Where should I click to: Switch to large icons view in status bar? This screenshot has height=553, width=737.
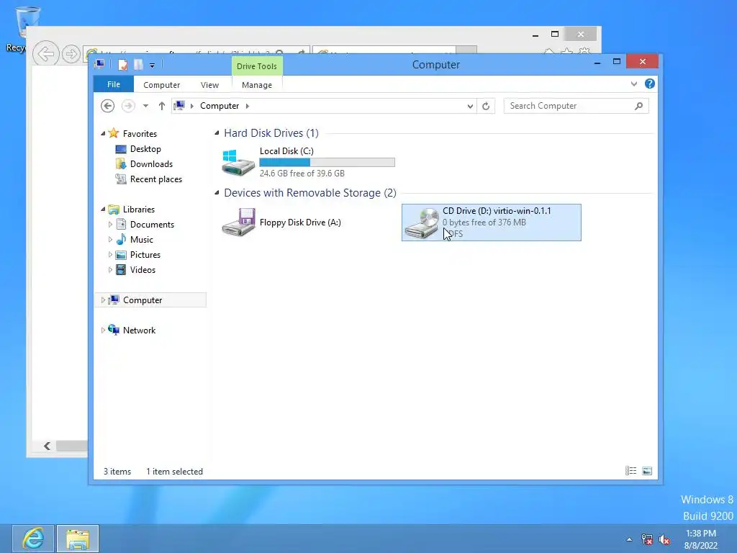(647, 471)
